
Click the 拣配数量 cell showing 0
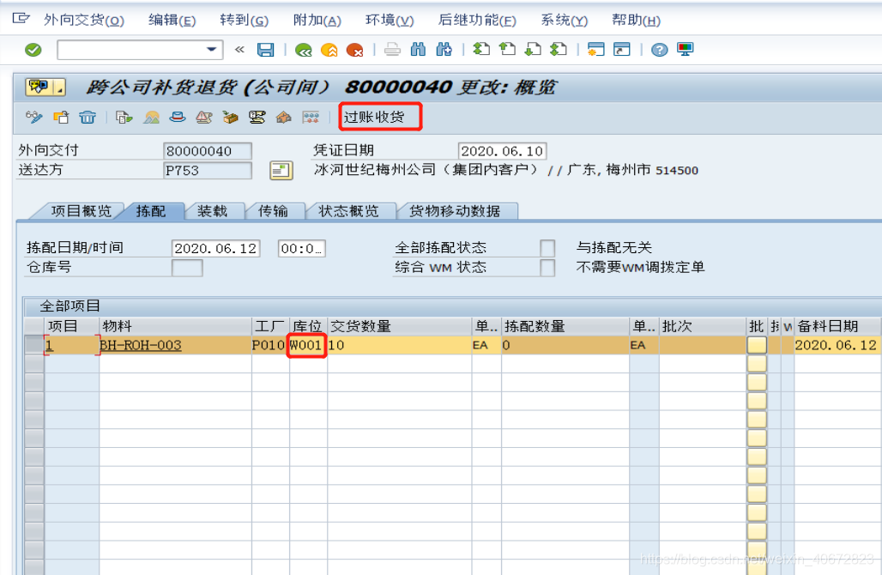coord(565,345)
